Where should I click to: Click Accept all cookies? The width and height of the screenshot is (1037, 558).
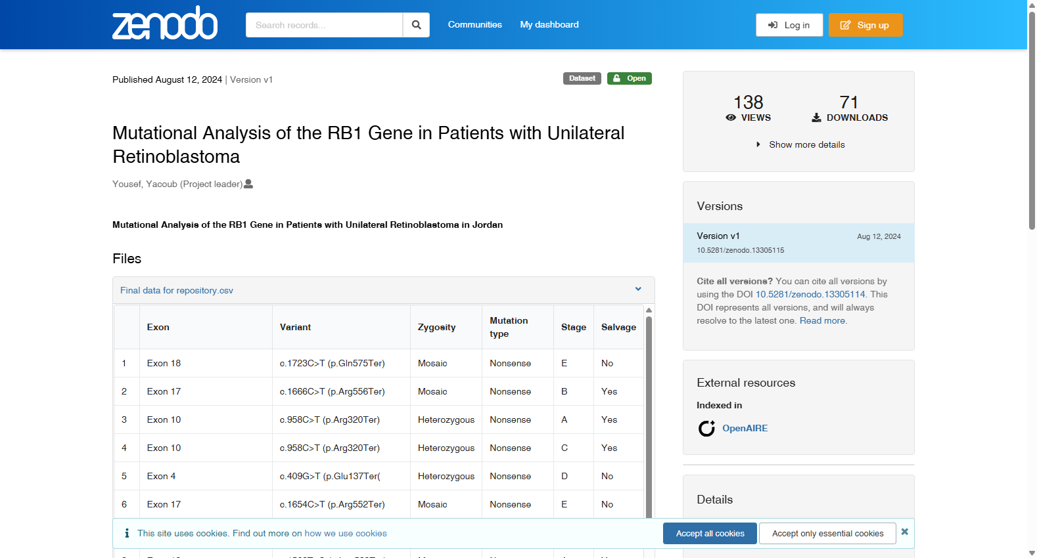tap(710, 533)
